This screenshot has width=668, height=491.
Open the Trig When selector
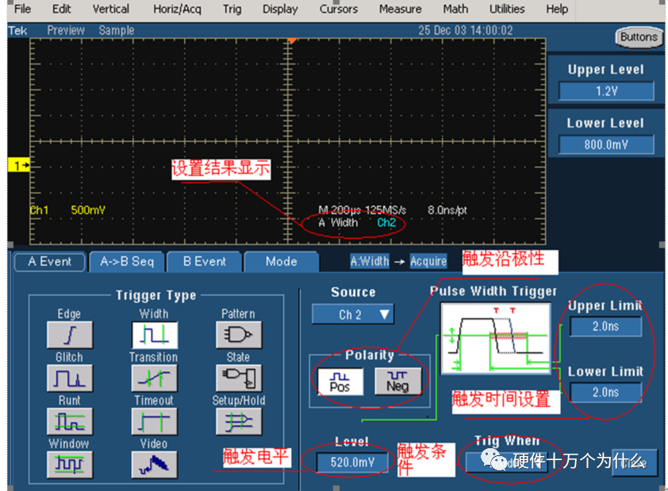tap(508, 460)
